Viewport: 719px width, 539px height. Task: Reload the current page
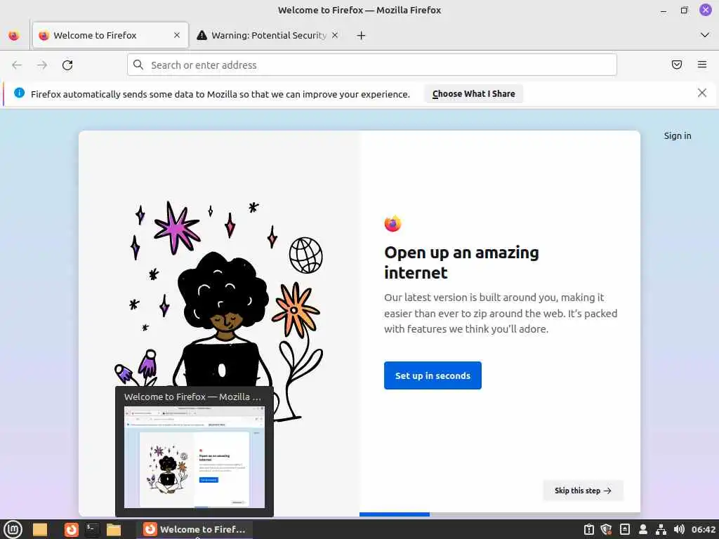(x=67, y=65)
